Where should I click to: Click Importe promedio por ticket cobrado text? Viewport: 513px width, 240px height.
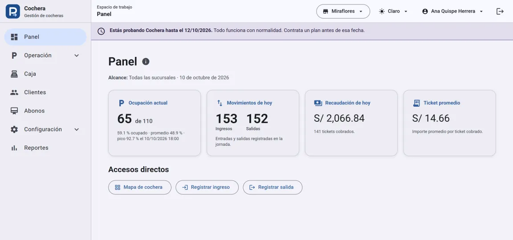448,132
